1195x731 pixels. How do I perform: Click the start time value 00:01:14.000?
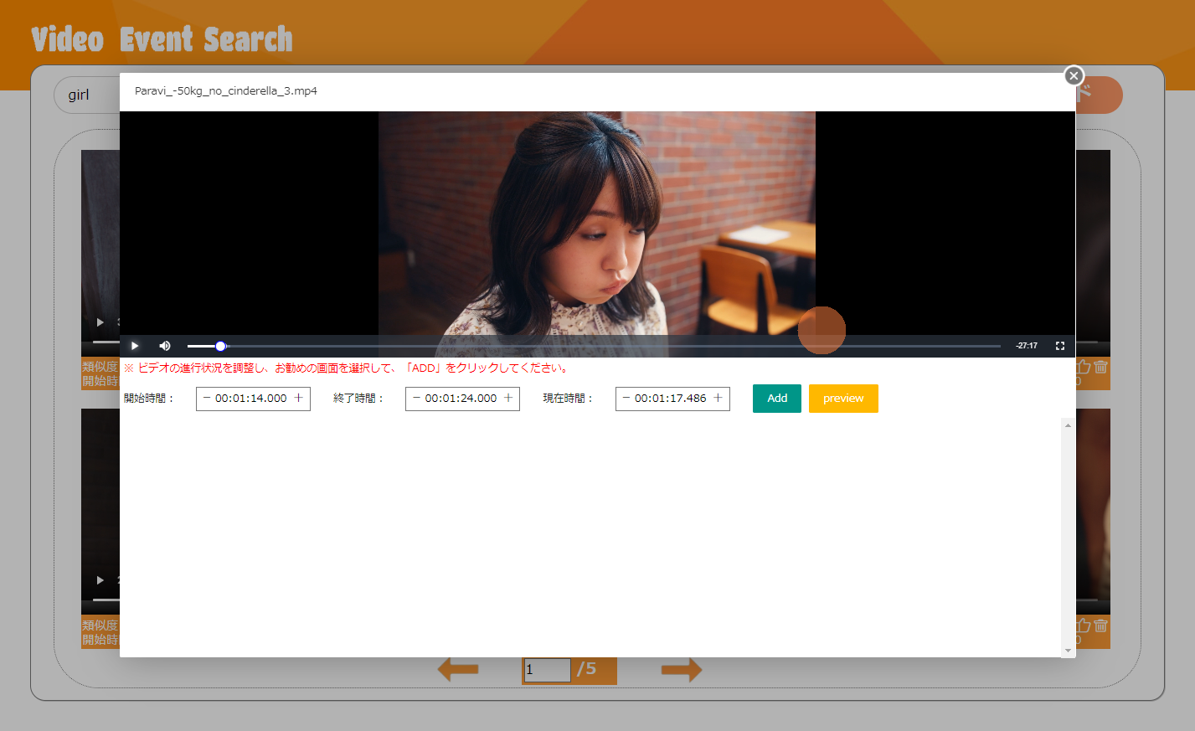(x=251, y=399)
